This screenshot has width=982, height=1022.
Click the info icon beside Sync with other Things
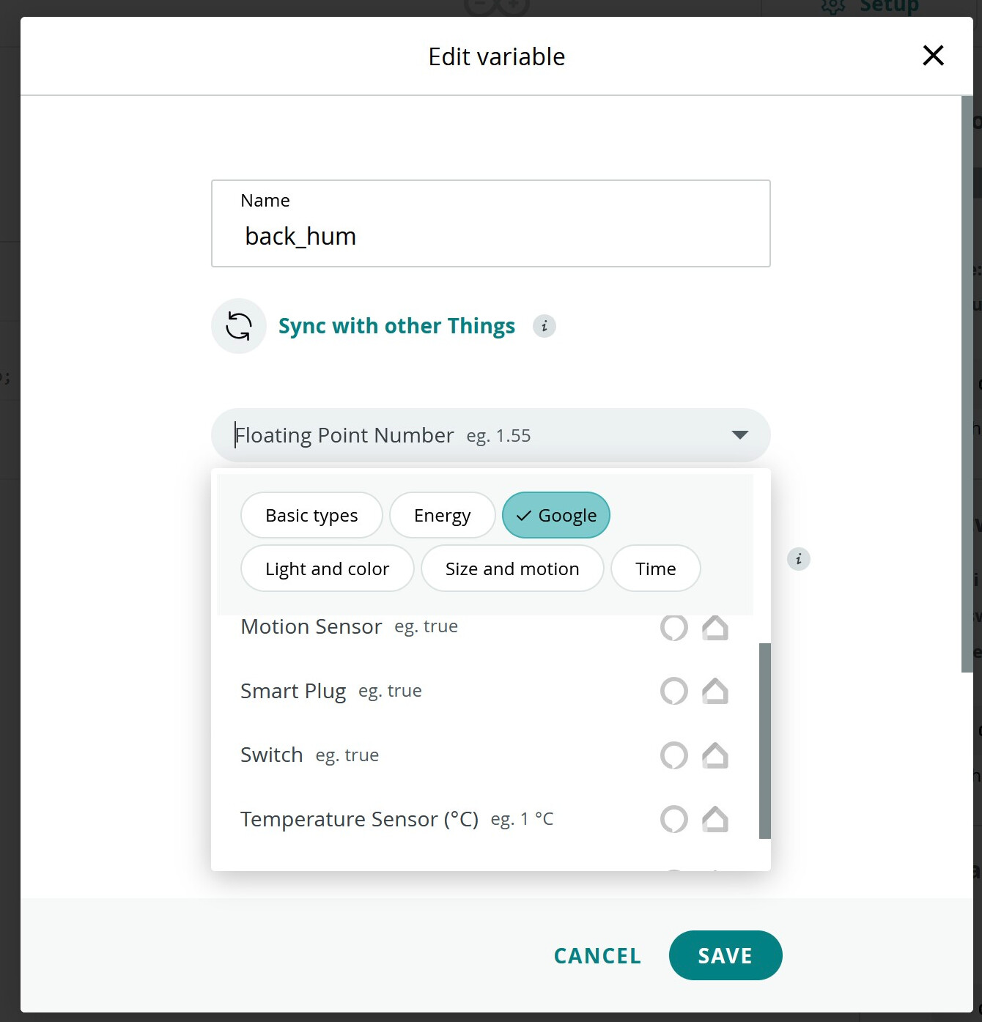[544, 326]
